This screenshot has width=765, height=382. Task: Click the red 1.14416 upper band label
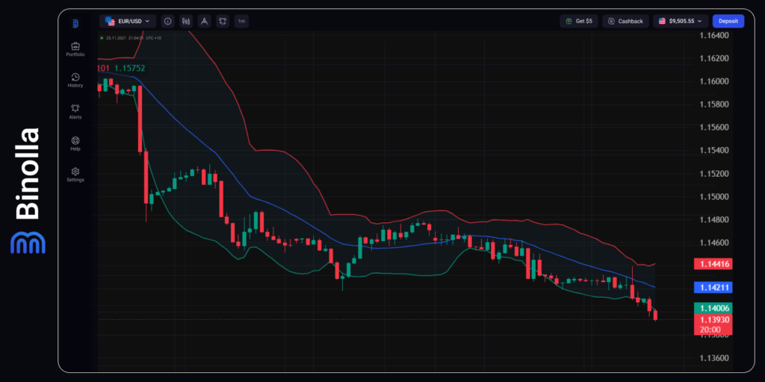tap(713, 264)
